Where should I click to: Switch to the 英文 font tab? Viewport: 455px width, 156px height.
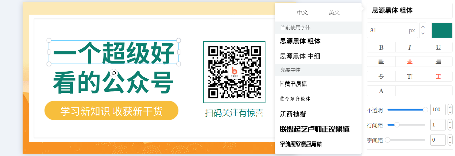(x=334, y=12)
